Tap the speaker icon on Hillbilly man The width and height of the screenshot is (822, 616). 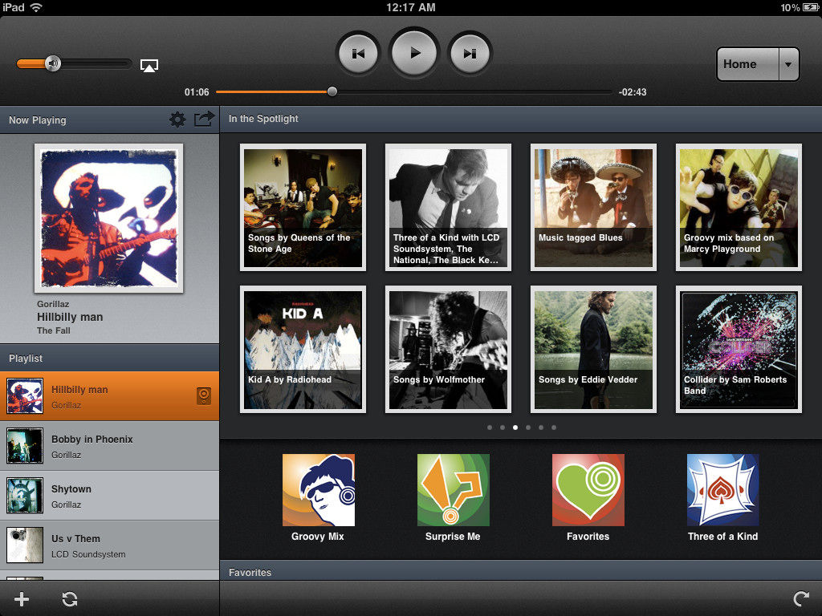click(x=203, y=396)
